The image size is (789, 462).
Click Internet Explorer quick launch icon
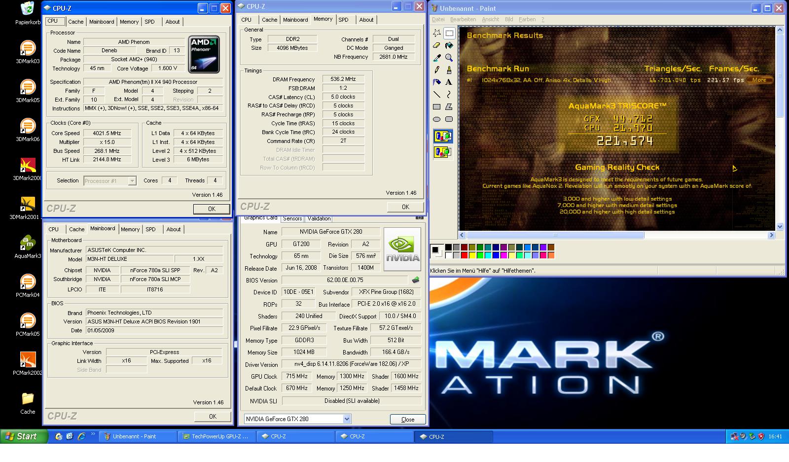point(81,436)
